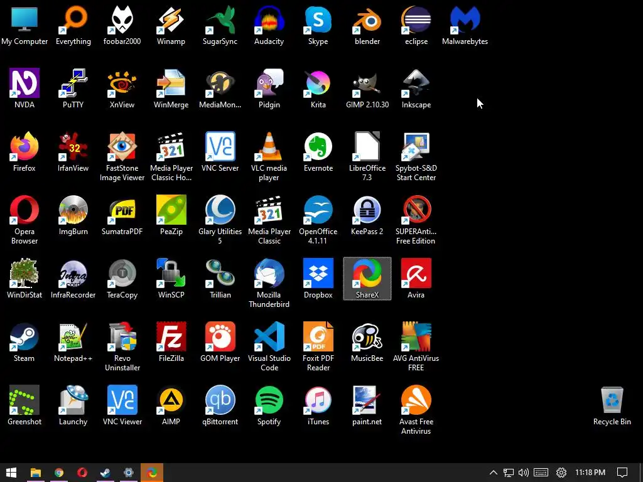Open the volume control in tray
This screenshot has width=643, height=482.
pyautogui.click(x=523, y=473)
